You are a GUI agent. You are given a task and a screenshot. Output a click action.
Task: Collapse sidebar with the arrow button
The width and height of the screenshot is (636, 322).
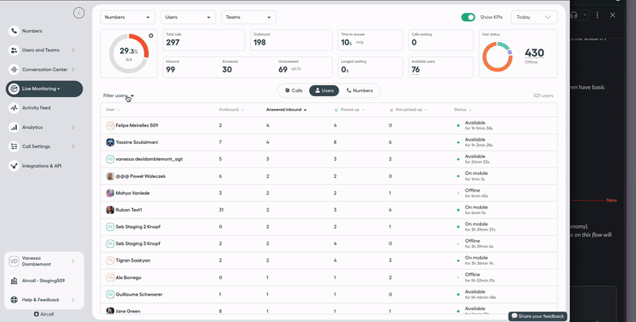[78, 13]
